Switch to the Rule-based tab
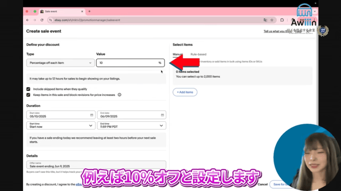This screenshot has width=341, height=191. pos(198,54)
